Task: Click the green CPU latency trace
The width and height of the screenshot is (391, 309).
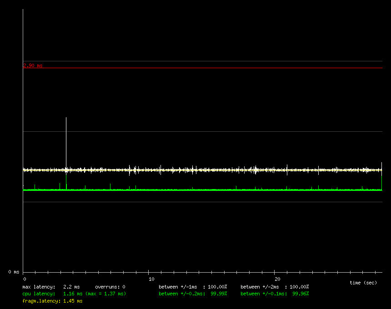Action: [x=205, y=189]
